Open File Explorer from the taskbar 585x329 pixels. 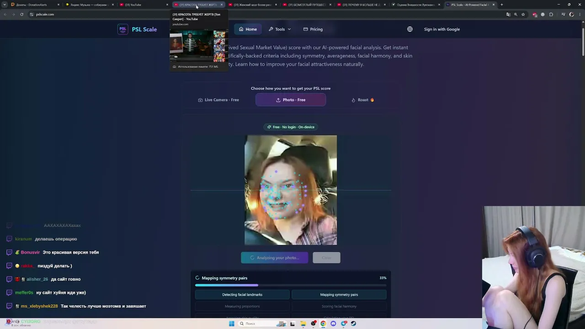303,324
